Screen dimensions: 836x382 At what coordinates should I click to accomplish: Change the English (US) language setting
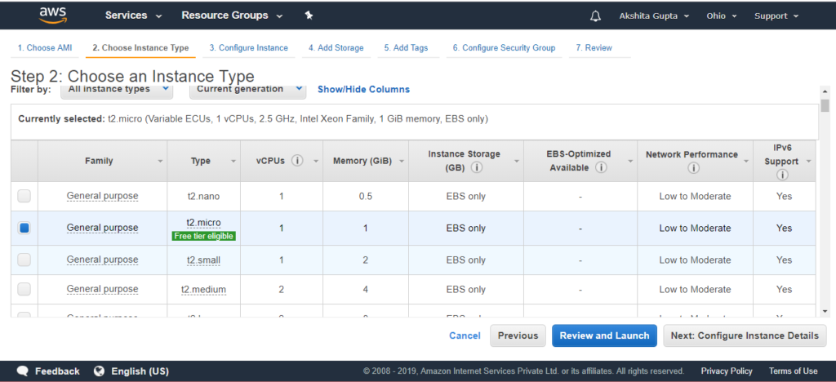coord(140,371)
